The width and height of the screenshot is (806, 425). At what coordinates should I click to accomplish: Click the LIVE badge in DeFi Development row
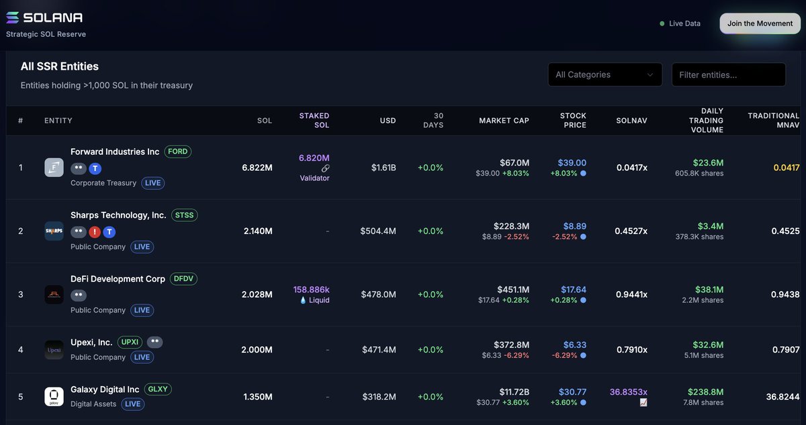(x=142, y=310)
